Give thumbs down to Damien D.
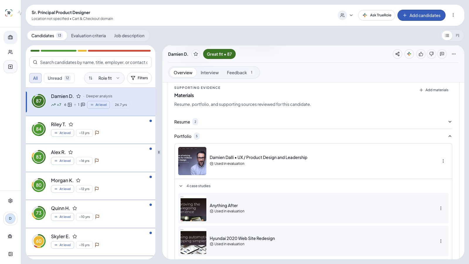The width and height of the screenshot is (469, 264). (x=431, y=54)
